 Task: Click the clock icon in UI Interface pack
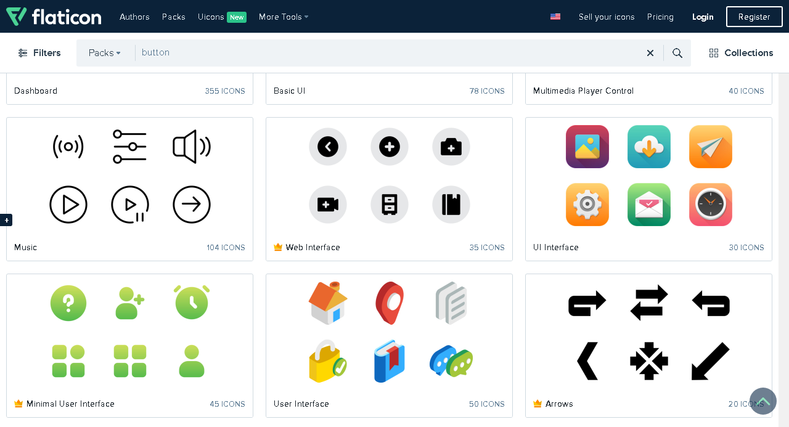point(710,205)
